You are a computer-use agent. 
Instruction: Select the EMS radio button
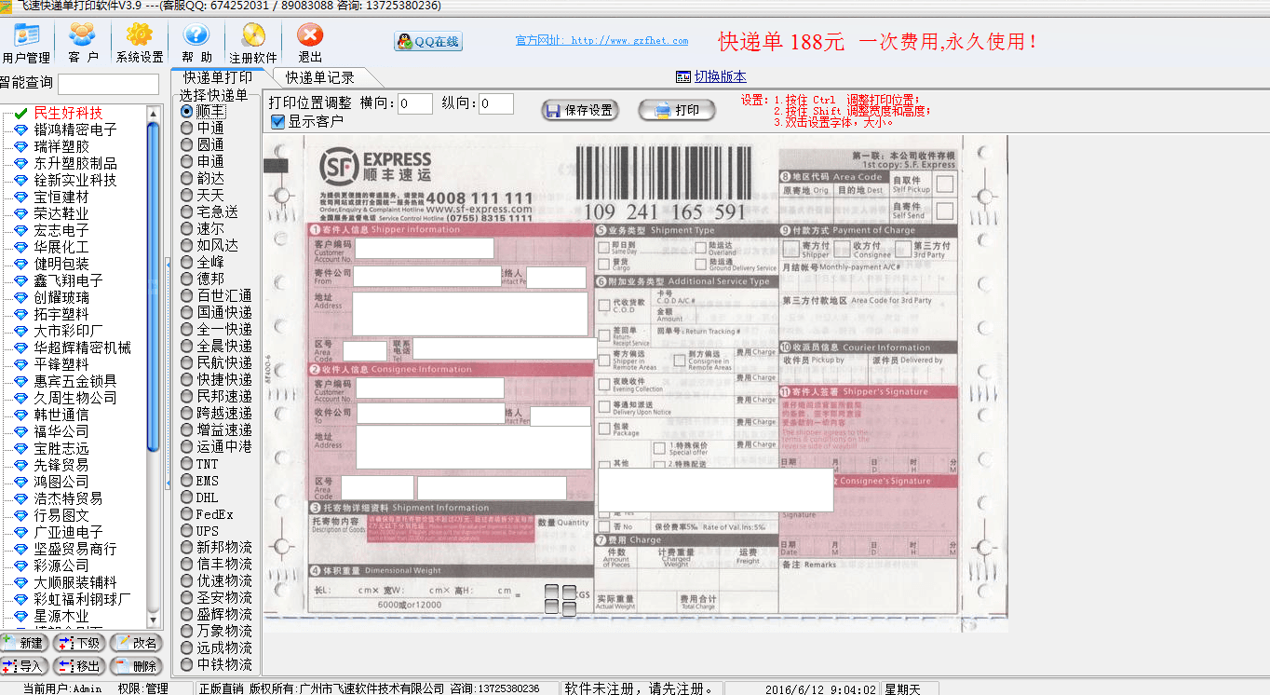pyautogui.click(x=186, y=481)
